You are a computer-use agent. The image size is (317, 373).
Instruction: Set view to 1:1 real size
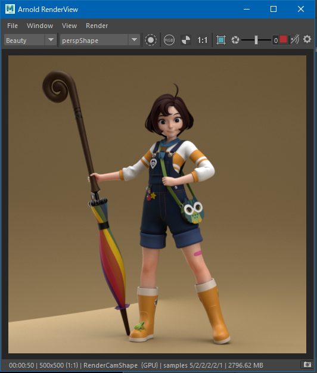202,40
